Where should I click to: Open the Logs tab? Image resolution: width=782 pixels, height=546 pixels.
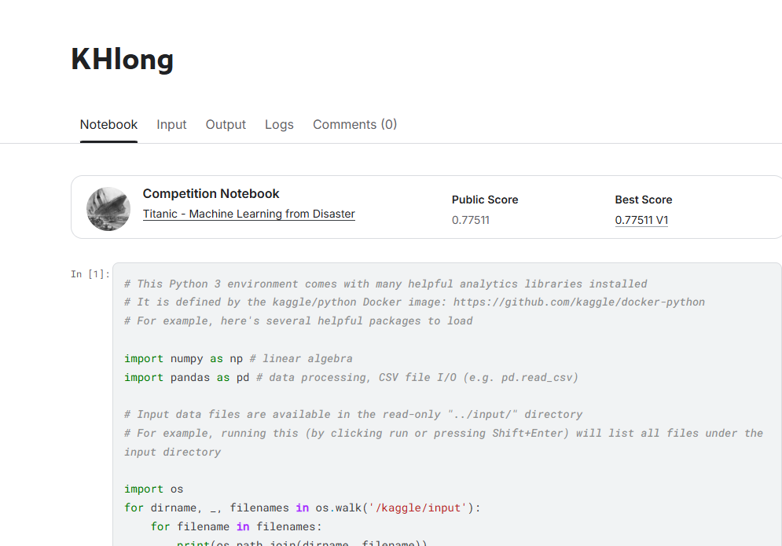pos(279,125)
